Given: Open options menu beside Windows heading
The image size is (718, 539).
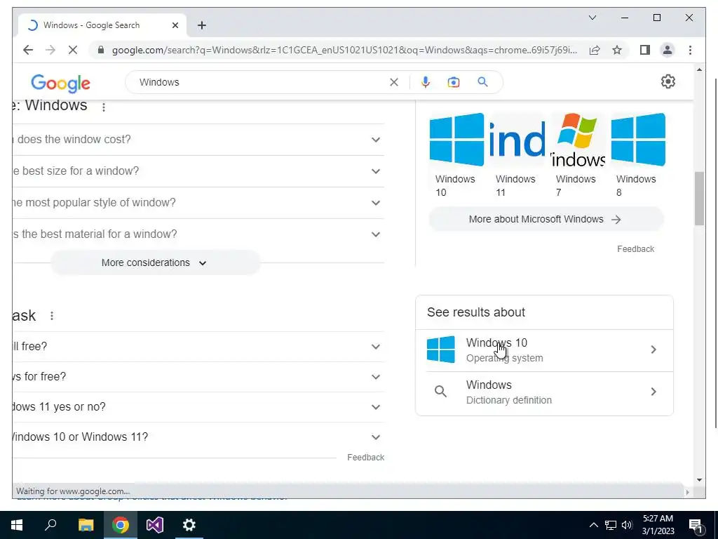Looking at the screenshot, I should tap(104, 107).
